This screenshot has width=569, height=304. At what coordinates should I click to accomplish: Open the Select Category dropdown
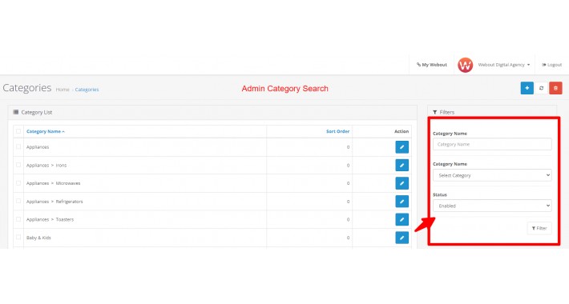tap(492, 175)
